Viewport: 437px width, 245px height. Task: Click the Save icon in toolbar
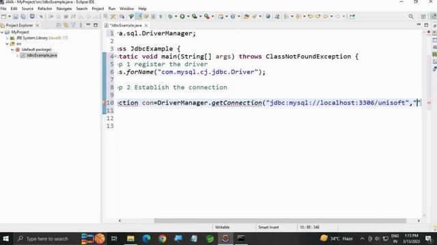tap(16, 16)
